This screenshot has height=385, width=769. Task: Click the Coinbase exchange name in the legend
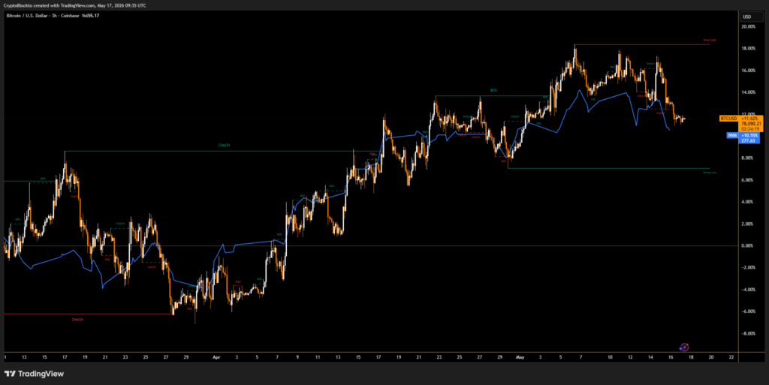(x=68, y=16)
